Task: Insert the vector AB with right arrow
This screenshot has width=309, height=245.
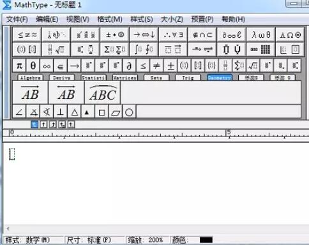Action: (30, 93)
